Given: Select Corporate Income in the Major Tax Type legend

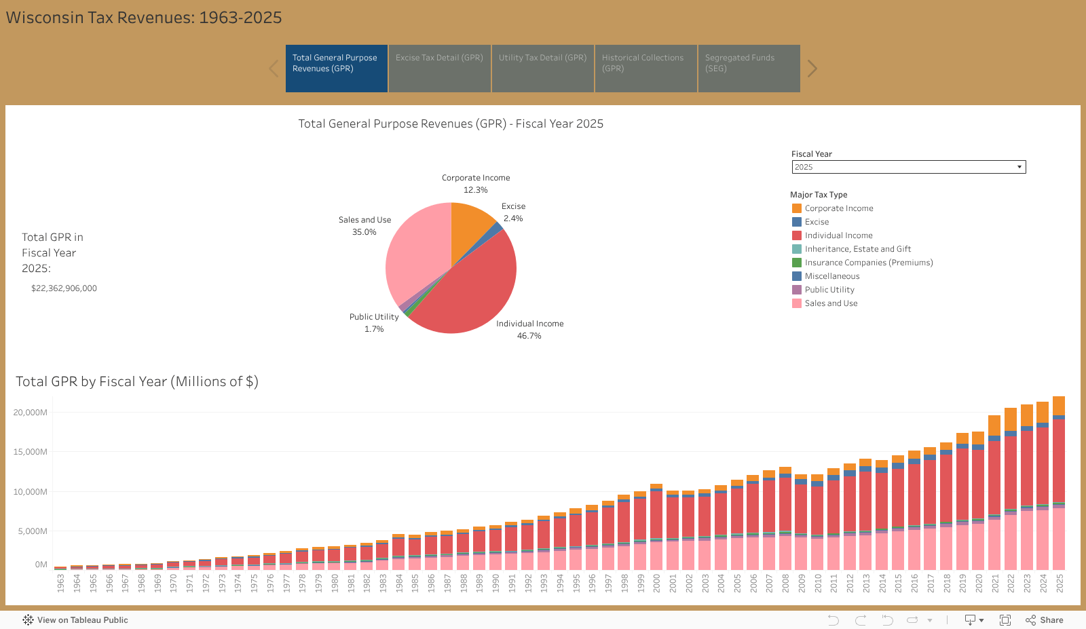Looking at the screenshot, I should point(839,208).
